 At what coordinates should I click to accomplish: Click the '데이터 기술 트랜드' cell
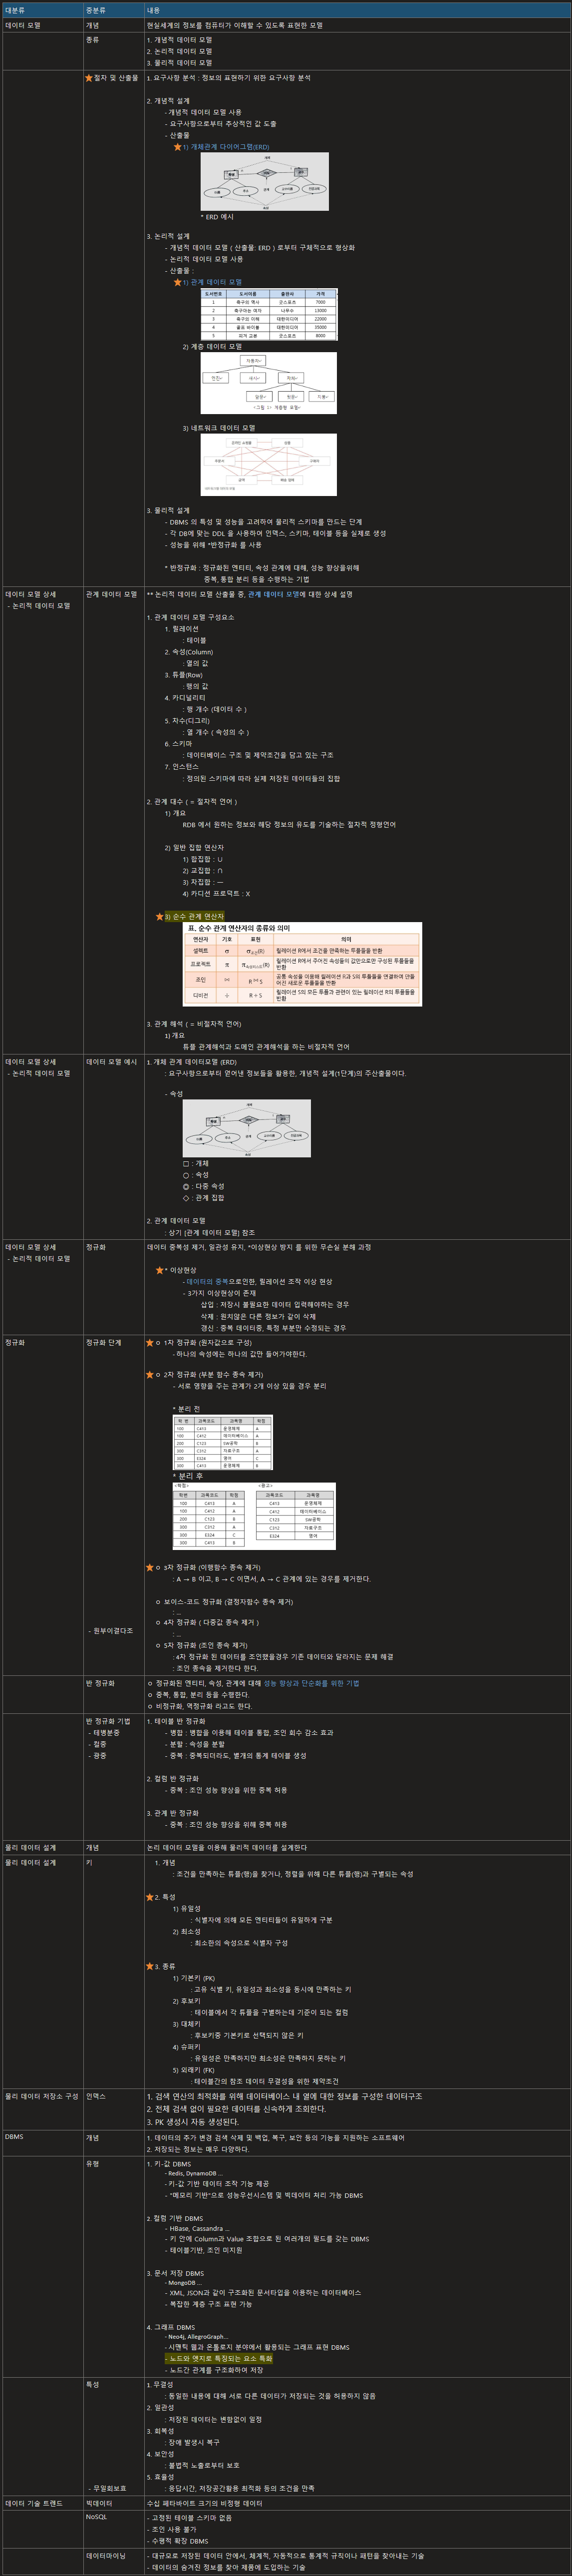point(34,2504)
